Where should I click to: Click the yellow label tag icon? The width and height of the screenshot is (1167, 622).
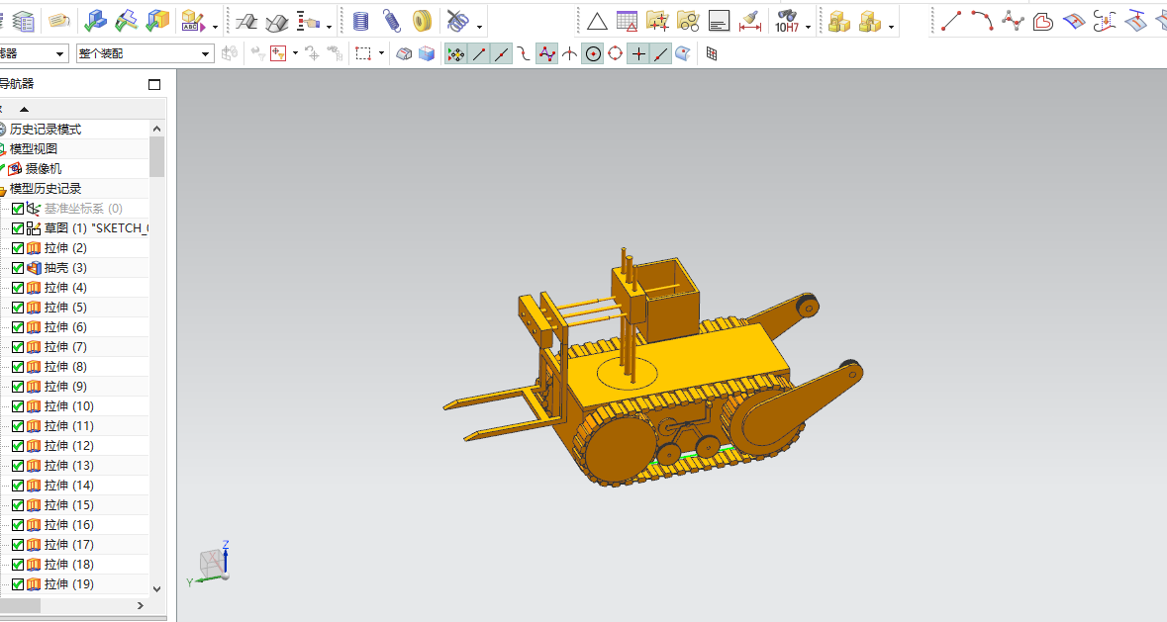point(58,21)
